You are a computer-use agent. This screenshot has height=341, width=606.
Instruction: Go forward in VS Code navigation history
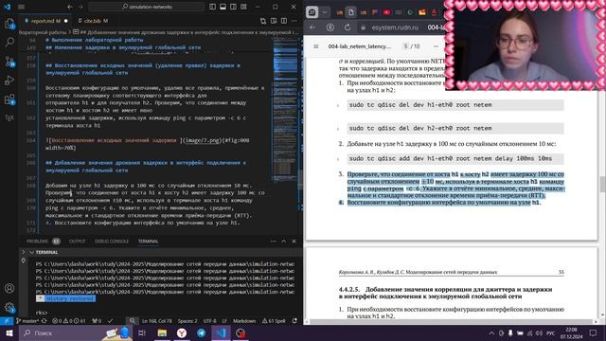[80, 7]
